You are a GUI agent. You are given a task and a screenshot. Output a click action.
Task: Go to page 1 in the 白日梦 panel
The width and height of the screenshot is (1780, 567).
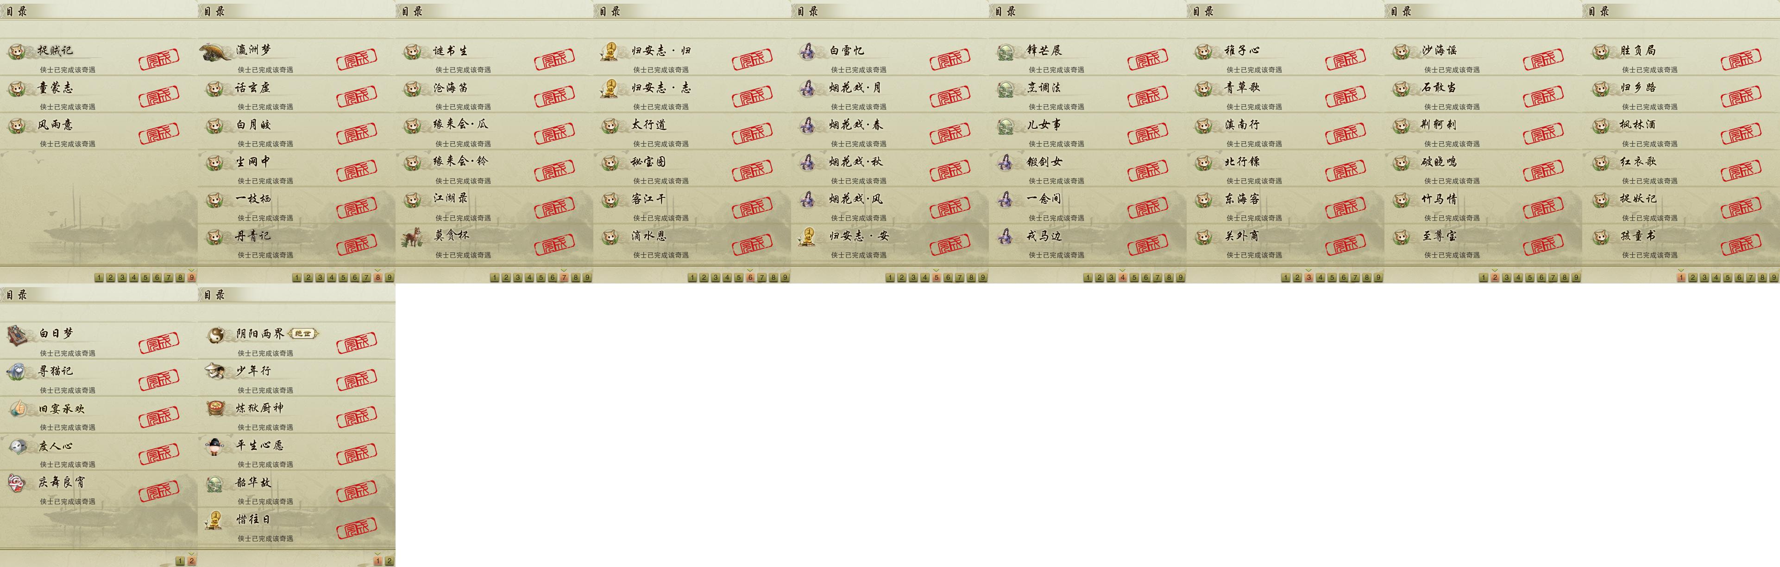(180, 561)
